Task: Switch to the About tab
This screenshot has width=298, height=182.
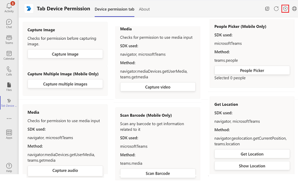Action: coord(144,9)
